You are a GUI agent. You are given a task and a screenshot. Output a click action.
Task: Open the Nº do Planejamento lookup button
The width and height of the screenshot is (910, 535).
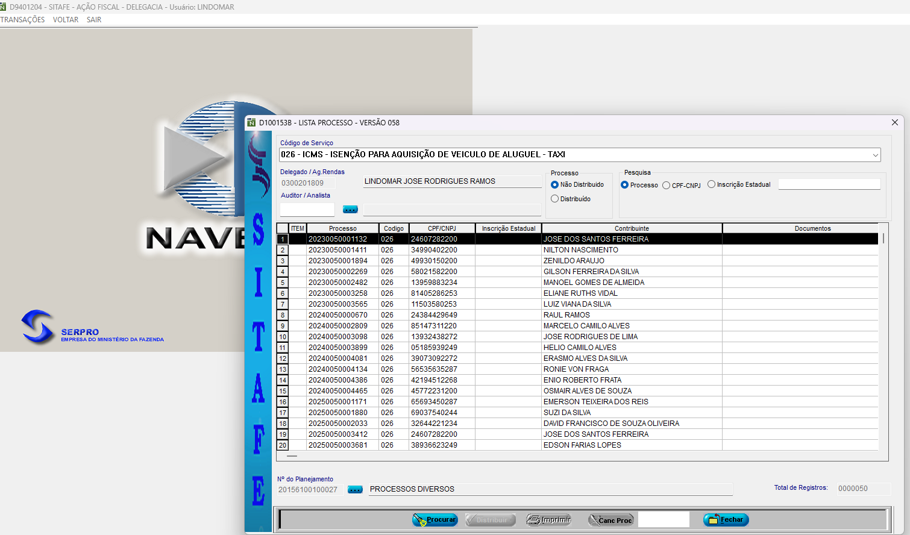click(355, 490)
